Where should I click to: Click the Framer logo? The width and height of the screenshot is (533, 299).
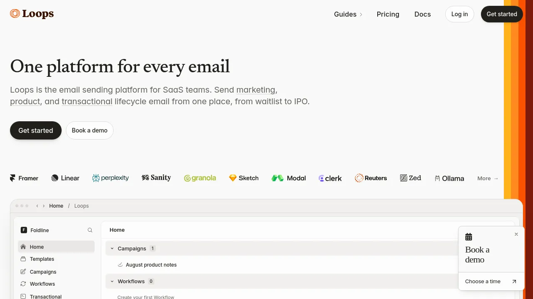[x=24, y=178]
